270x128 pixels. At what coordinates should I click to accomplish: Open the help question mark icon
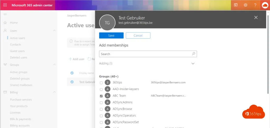[255, 5]
